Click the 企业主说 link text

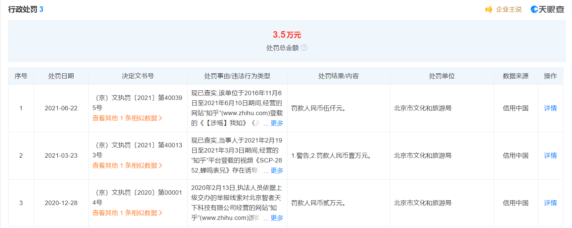point(509,9)
